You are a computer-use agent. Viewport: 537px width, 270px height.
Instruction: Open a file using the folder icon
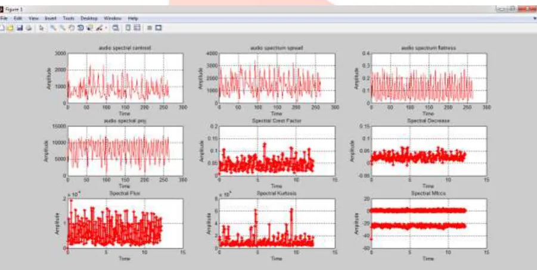pos(10,28)
